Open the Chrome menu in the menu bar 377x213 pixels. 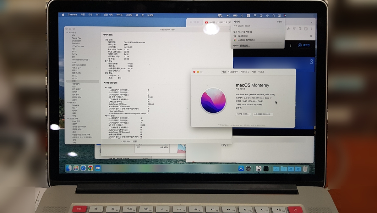[x=72, y=15]
